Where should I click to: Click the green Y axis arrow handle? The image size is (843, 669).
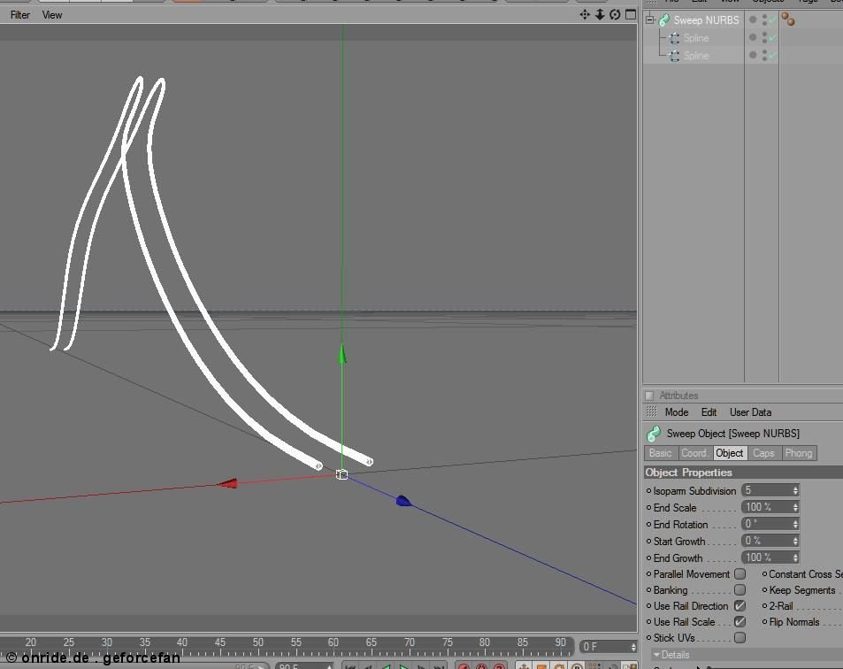[x=342, y=355]
